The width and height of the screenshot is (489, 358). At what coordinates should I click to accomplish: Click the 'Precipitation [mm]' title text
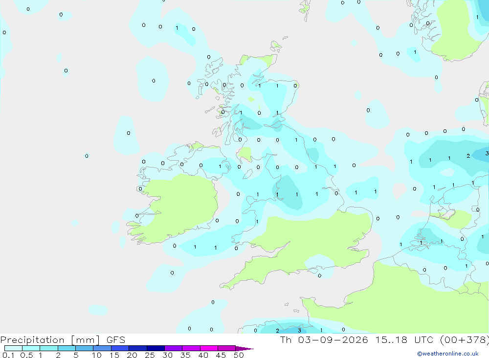(50, 340)
